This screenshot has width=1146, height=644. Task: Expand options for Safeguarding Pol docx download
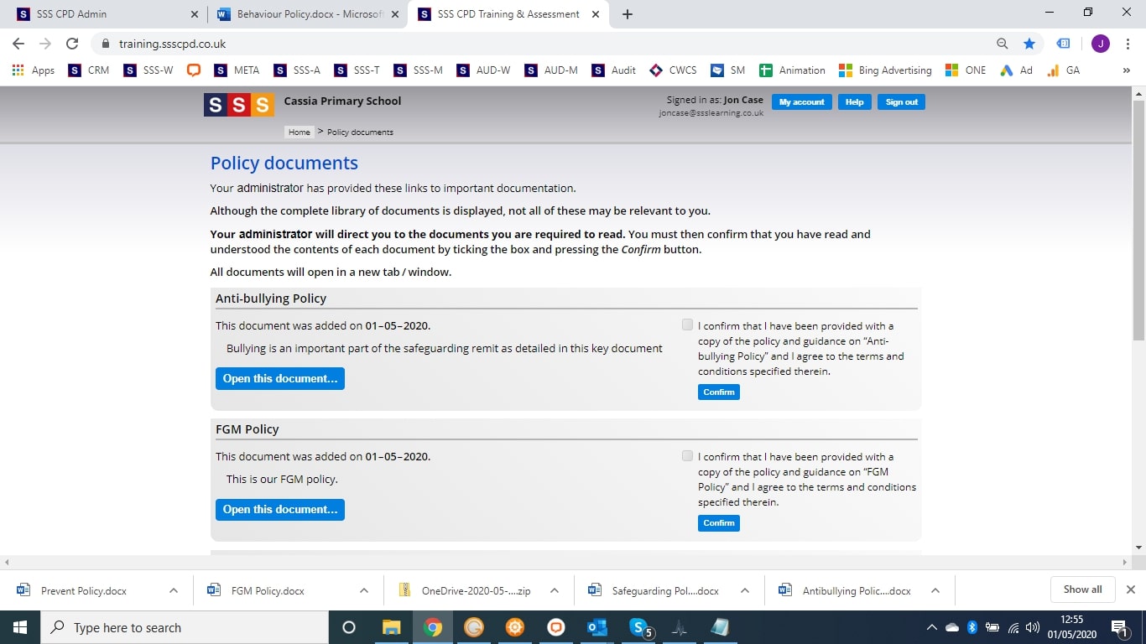(x=745, y=590)
